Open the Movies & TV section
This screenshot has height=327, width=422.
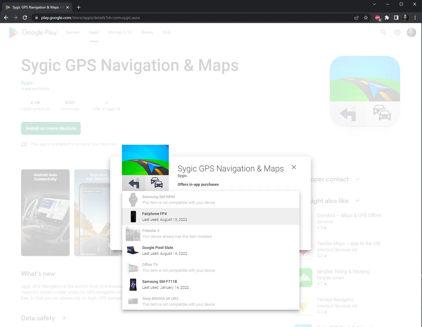click(x=120, y=32)
